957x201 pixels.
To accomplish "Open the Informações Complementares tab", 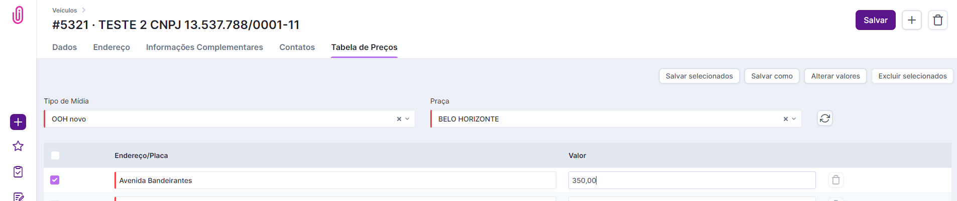I will (204, 47).
